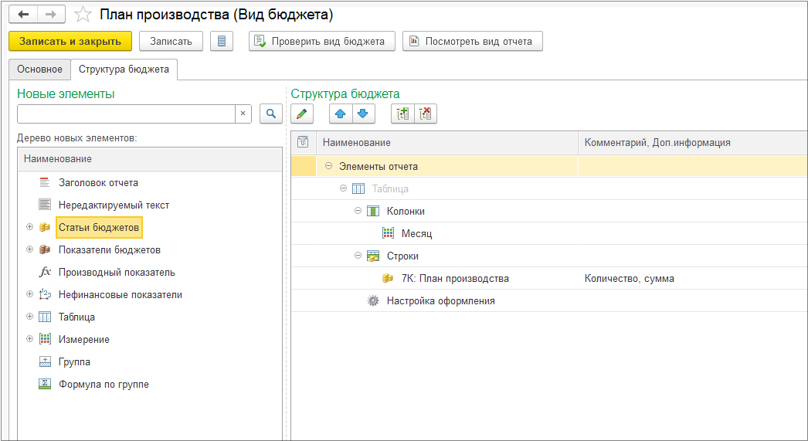
Task: Click the pencil edit element button
Action: (x=302, y=114)
